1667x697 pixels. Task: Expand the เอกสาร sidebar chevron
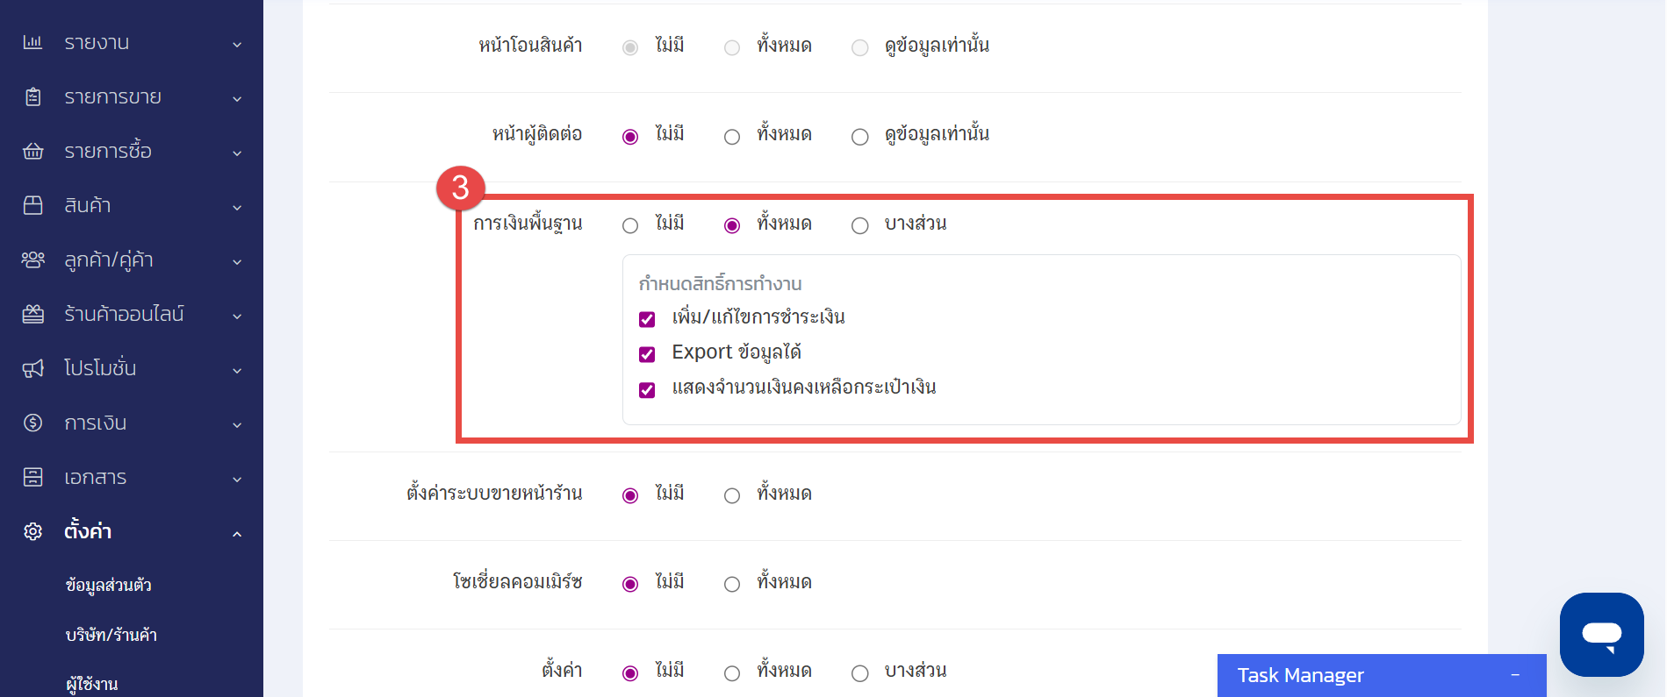tap(237, 479)
